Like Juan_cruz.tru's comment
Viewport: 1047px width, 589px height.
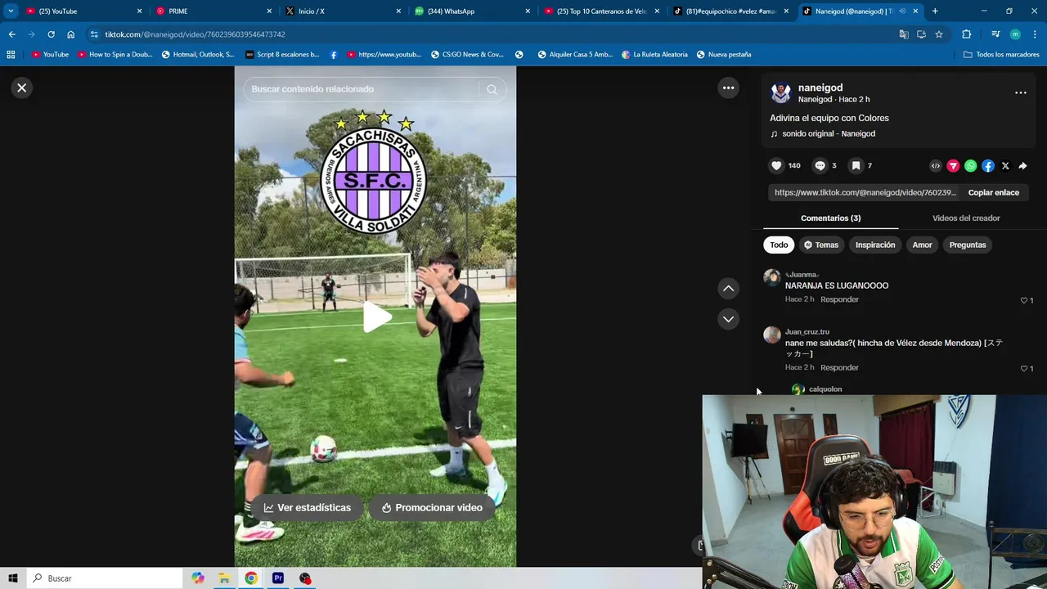click(1024, 368)
